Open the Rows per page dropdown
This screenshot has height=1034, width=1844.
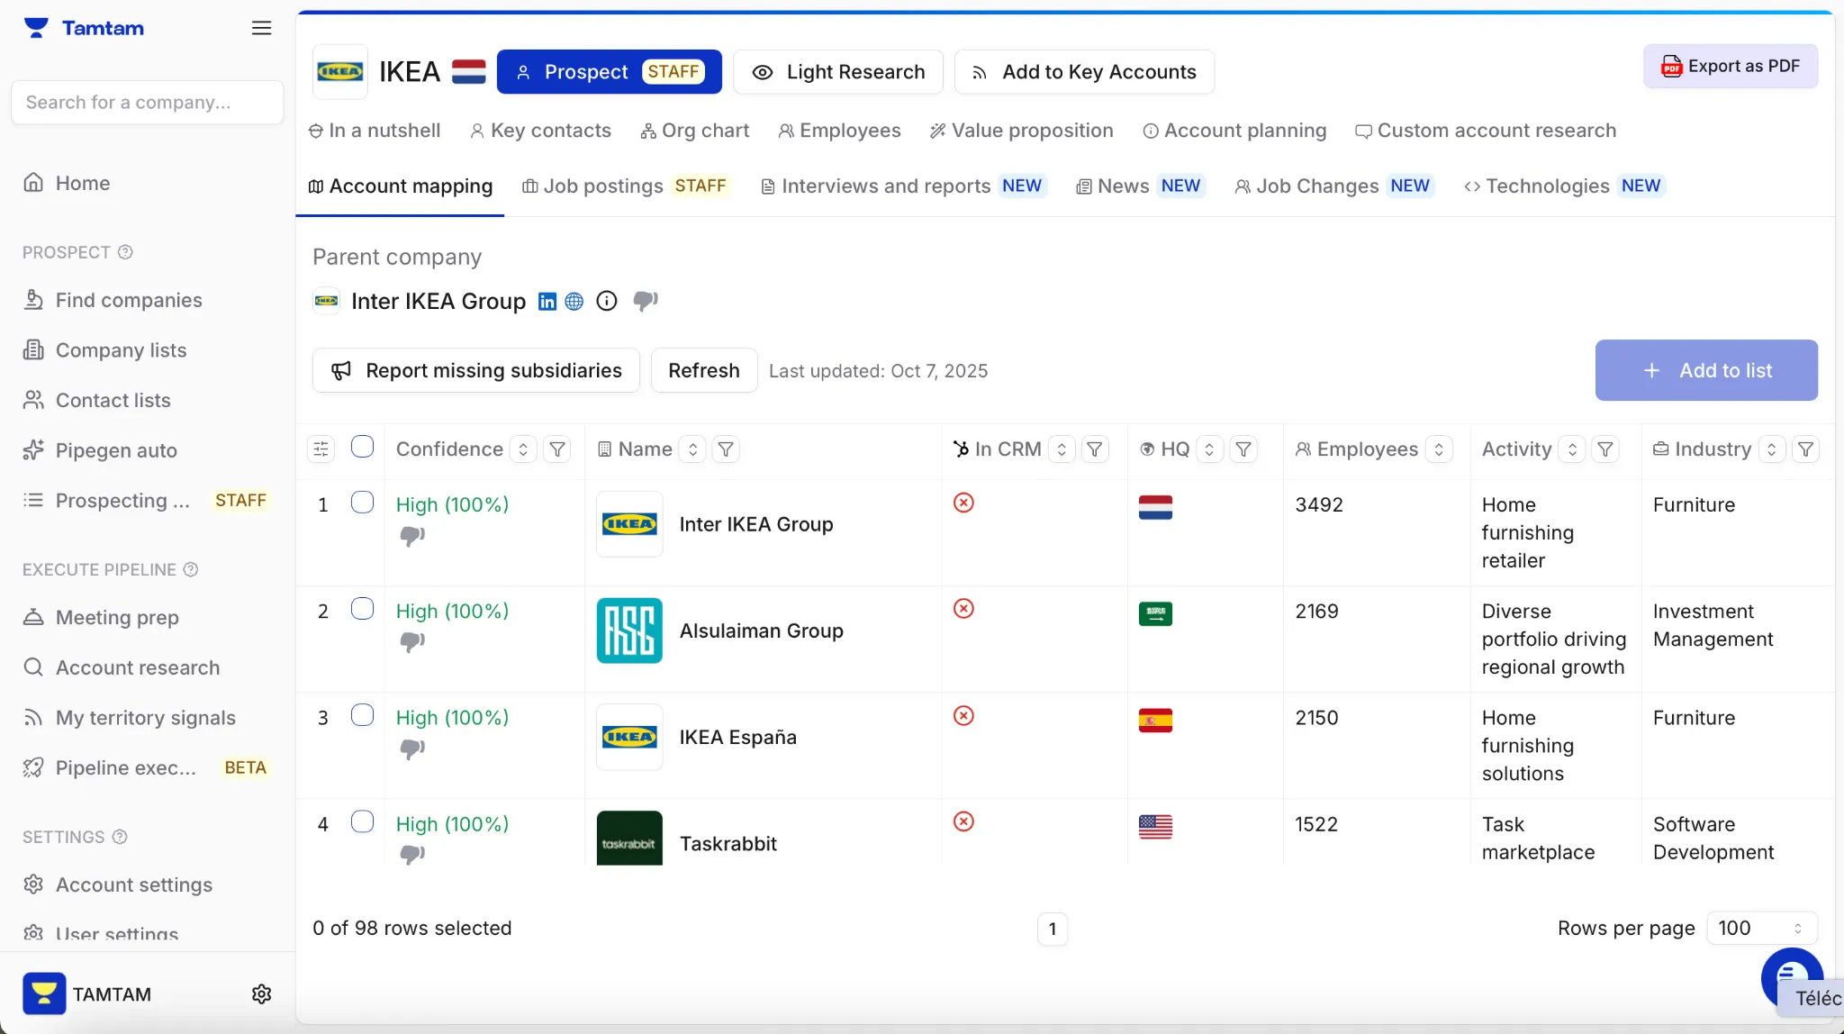1761,928
